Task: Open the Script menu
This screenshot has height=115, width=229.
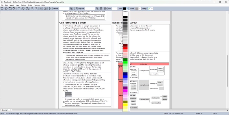Action: pos(30,5)
